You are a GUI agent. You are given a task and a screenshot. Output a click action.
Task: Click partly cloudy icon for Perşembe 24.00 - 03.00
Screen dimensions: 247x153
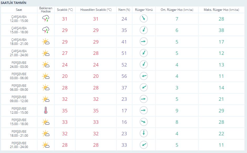pos(46,64)
